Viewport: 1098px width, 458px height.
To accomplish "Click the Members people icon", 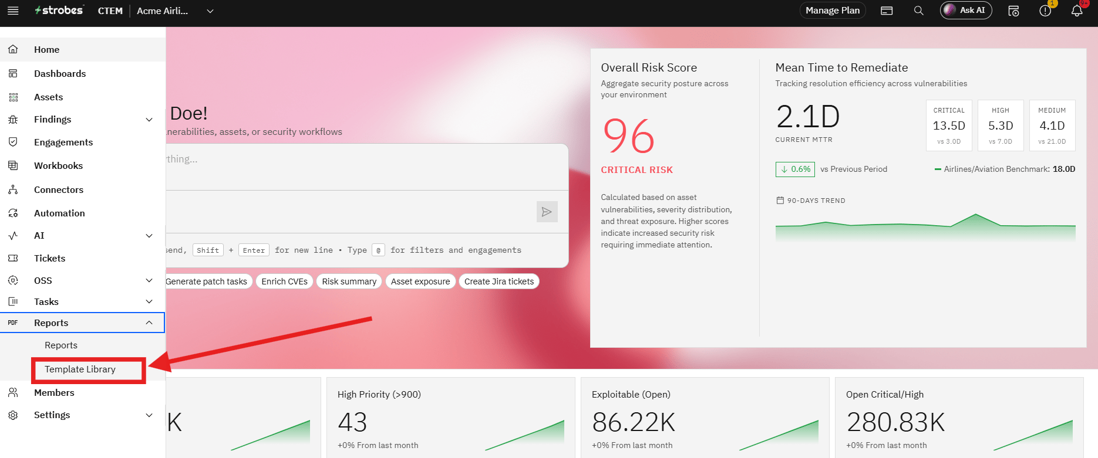I will pyautogui.click(x=13, y=392).
